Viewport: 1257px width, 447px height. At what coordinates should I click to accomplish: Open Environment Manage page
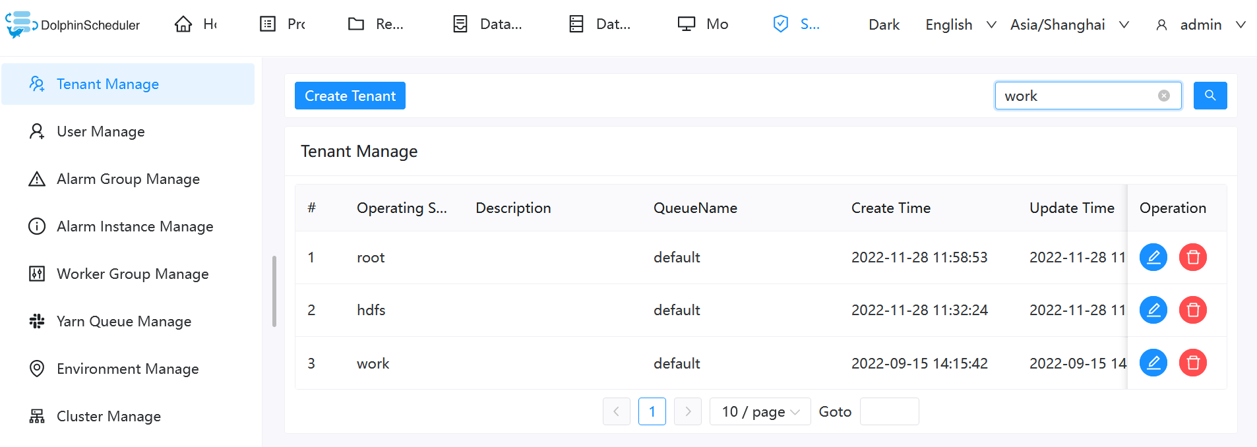point(128,369)
